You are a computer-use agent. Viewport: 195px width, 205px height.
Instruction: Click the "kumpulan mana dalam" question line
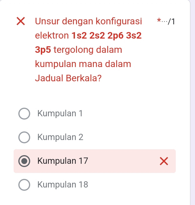coord(83,64)
